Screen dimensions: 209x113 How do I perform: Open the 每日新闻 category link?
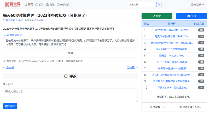point(9,20)
